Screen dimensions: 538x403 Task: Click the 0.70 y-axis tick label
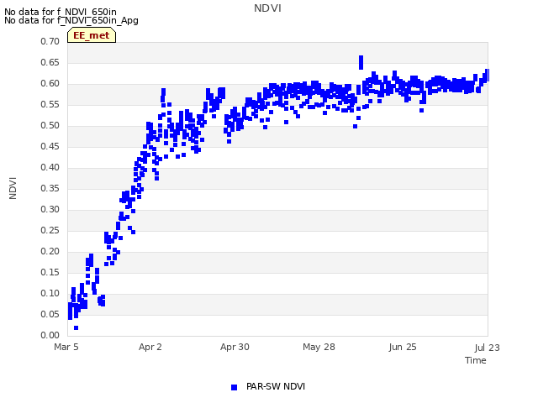50,41
